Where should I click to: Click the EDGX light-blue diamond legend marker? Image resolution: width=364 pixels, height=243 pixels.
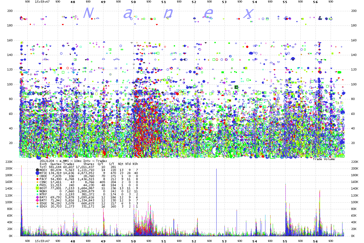point(37,206)
